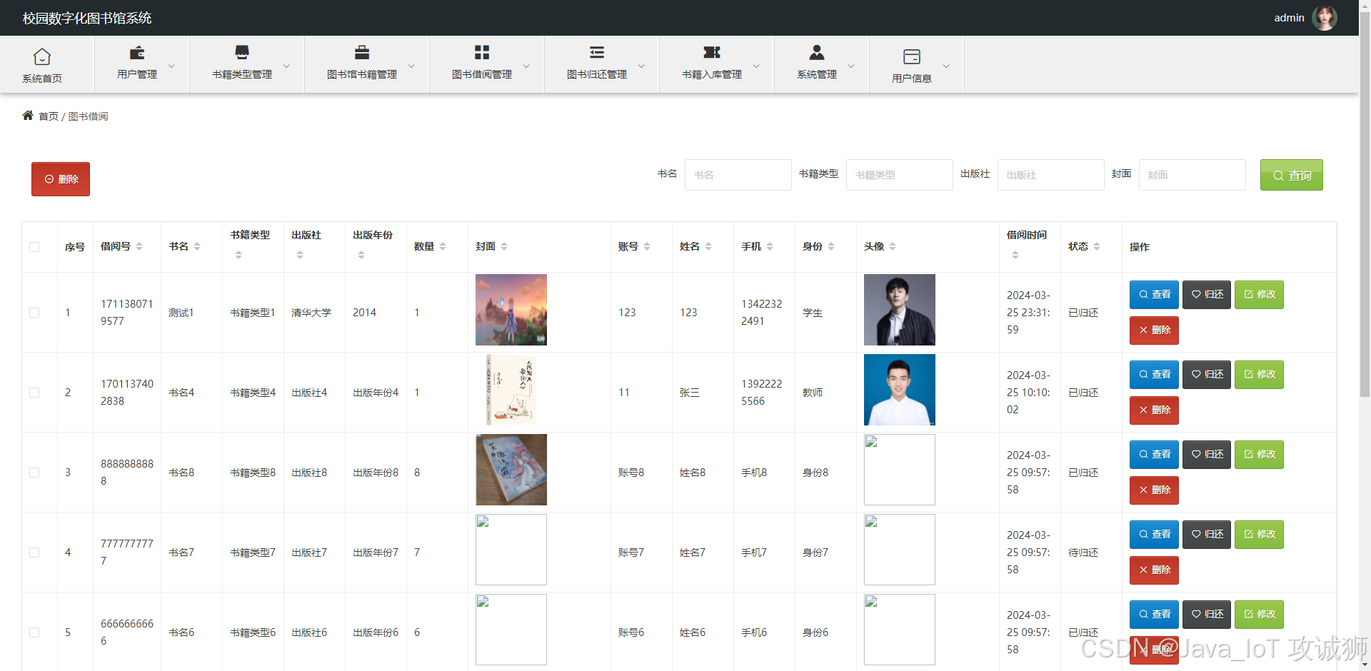Screen dimensions: 1371x671
Task: Click the 用户管理 wallet icon
Action: coord(137,53)
